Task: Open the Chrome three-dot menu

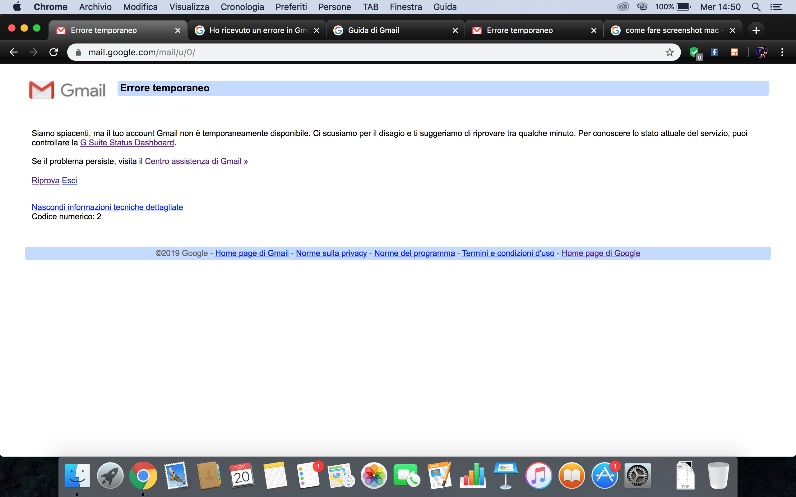Action: pyautogui.click(x=782, y=52)
